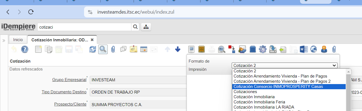
Task: Switch to the Inicio tab
Action: point(18,40)
